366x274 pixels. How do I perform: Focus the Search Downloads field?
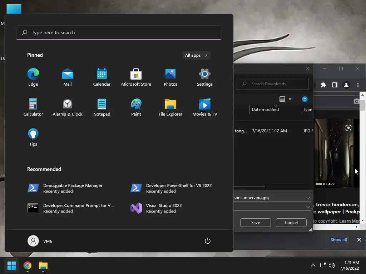[x=273, y=83]
